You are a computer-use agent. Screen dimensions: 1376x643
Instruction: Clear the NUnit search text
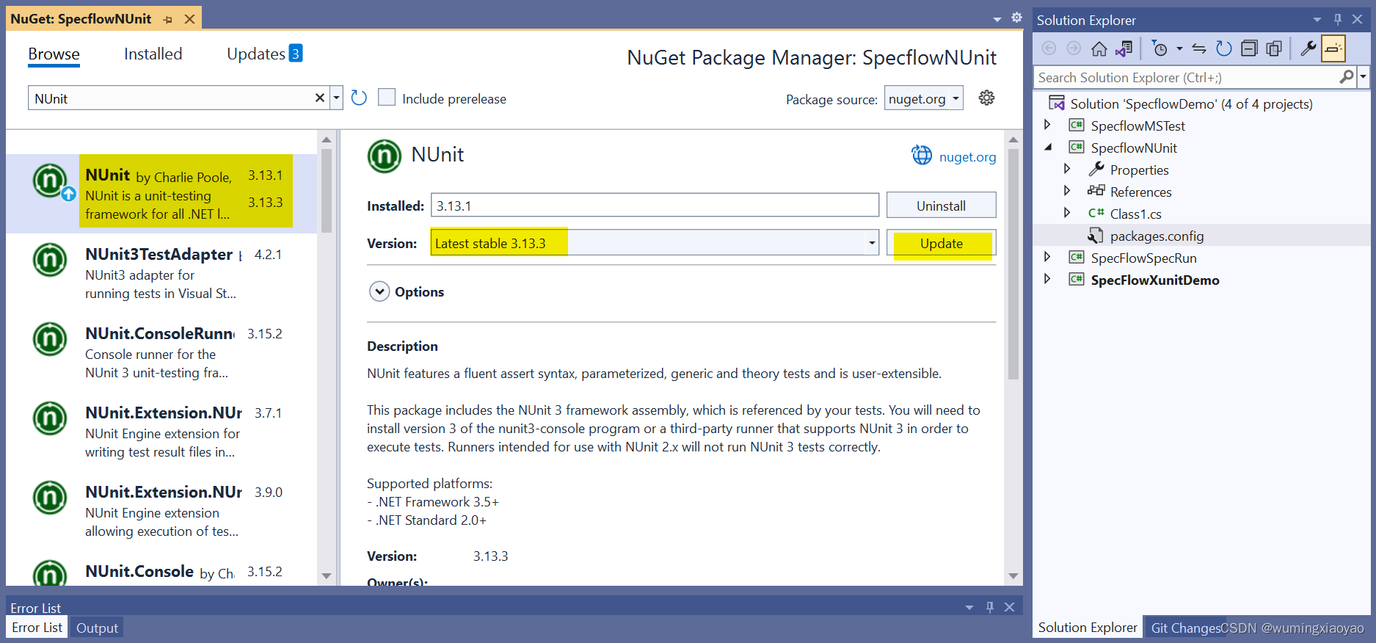(x=319, y=98)
